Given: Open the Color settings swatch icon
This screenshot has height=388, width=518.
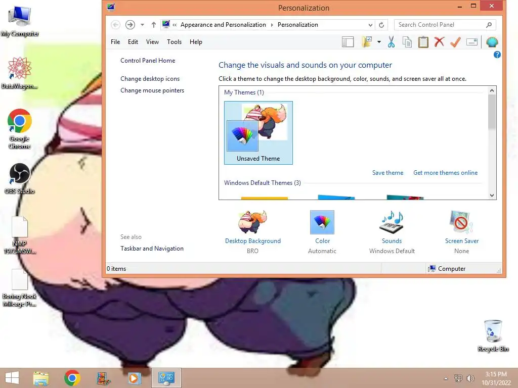Looking at the screenshot, I should [x=322, y=222].
